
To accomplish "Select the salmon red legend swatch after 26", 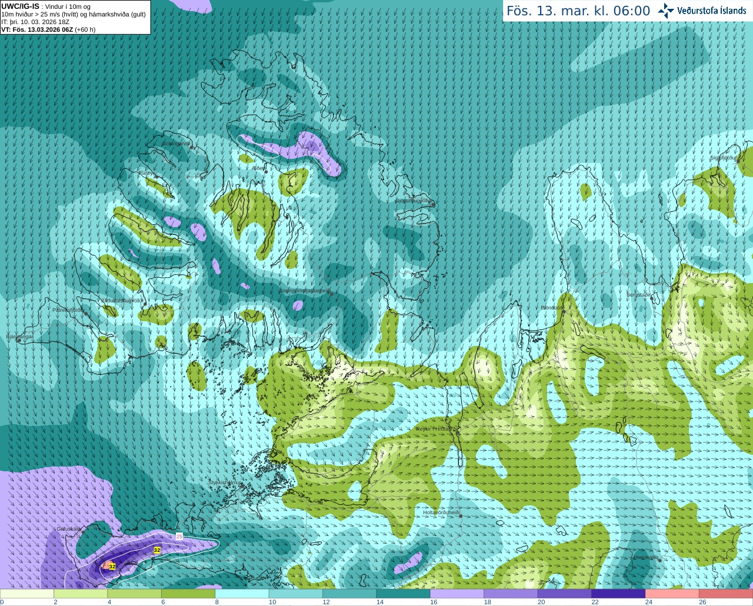I will 726,594.
